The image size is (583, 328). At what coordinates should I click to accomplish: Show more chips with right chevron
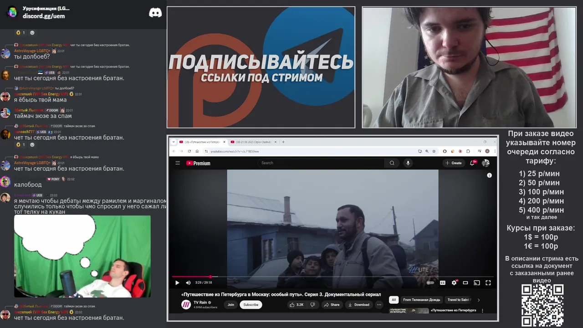click(478, 300)
